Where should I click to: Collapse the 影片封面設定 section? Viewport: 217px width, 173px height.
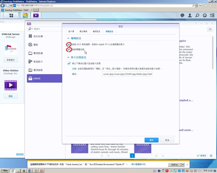[68, 57]
